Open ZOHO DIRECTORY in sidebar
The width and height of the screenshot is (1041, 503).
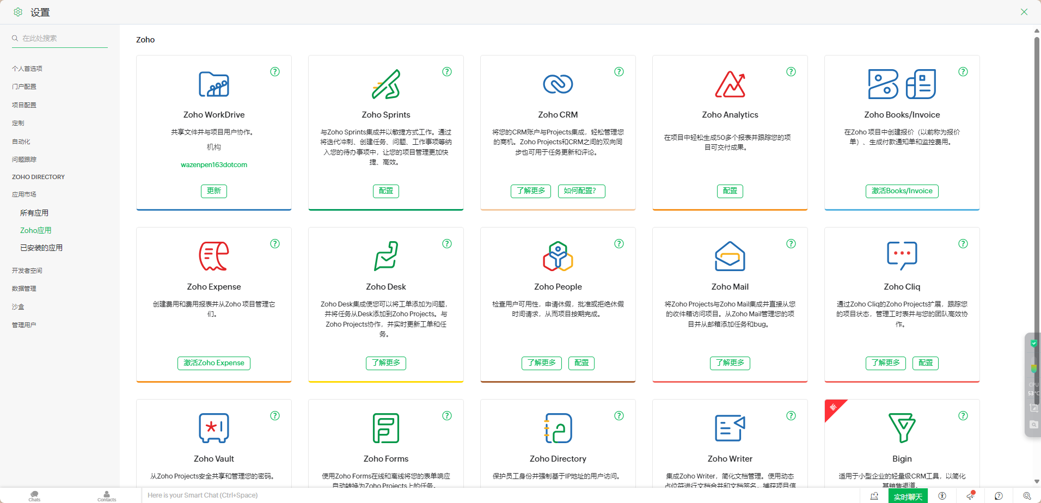(38, 177)
